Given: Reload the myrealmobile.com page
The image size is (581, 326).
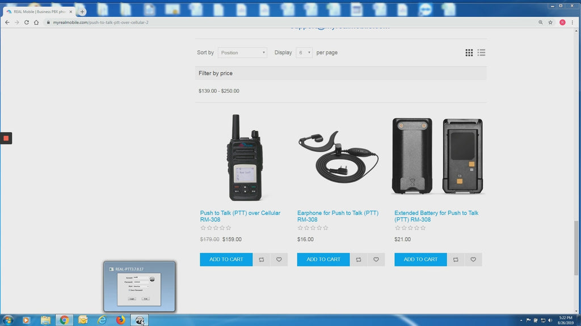Looking at the screenshot, I should tap(26, 22).
